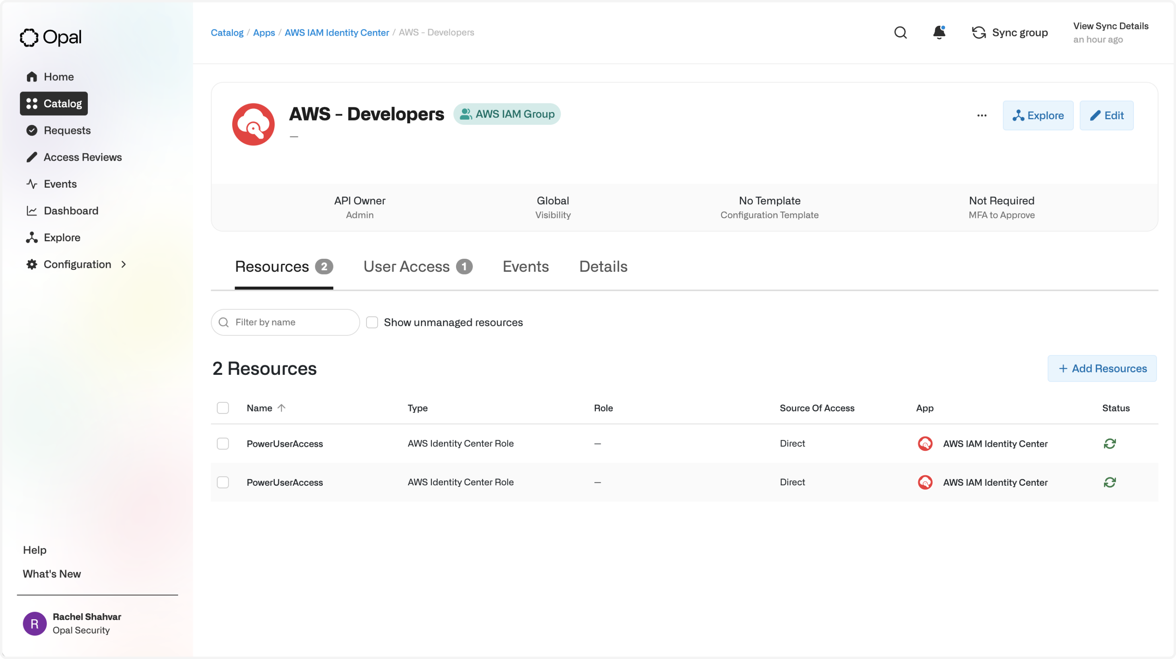Click the Edit button

[x=1106, y=115]
